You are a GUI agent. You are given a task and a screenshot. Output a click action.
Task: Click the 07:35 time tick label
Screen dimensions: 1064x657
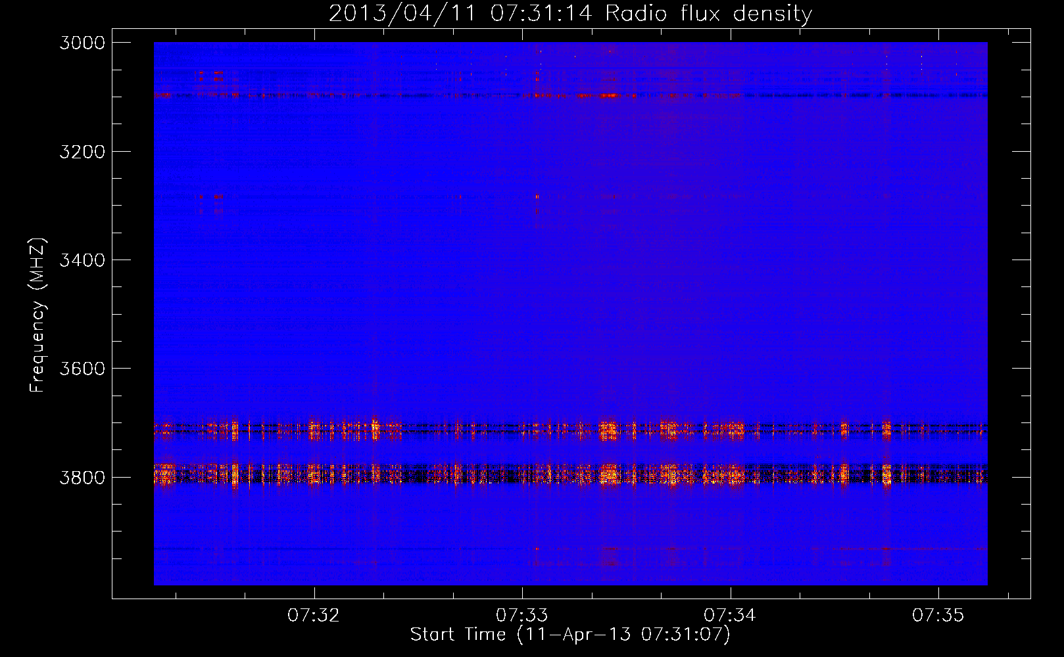(x=938, y=615)
